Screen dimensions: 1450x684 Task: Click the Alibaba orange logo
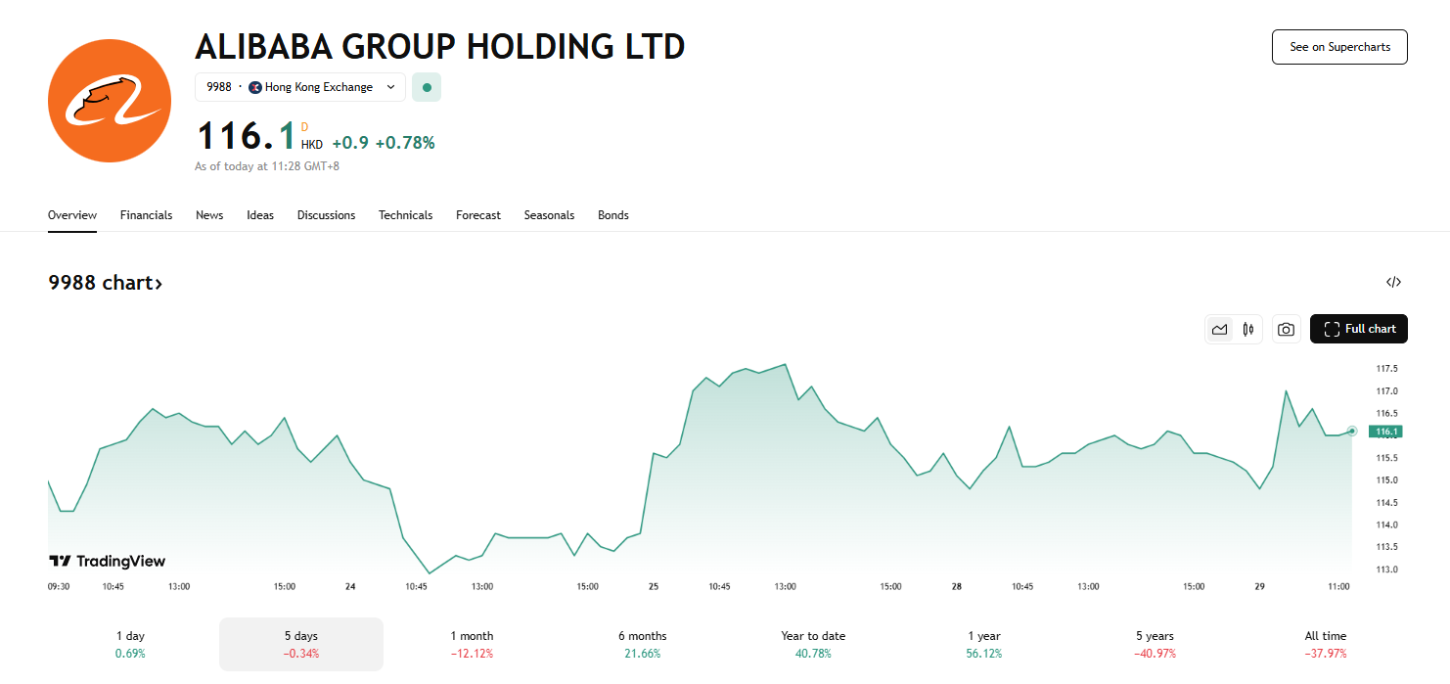[109, 101]
